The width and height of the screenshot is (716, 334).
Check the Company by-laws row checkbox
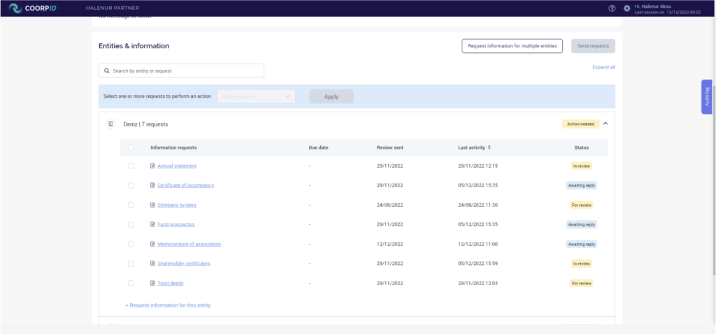pos(131,205)
